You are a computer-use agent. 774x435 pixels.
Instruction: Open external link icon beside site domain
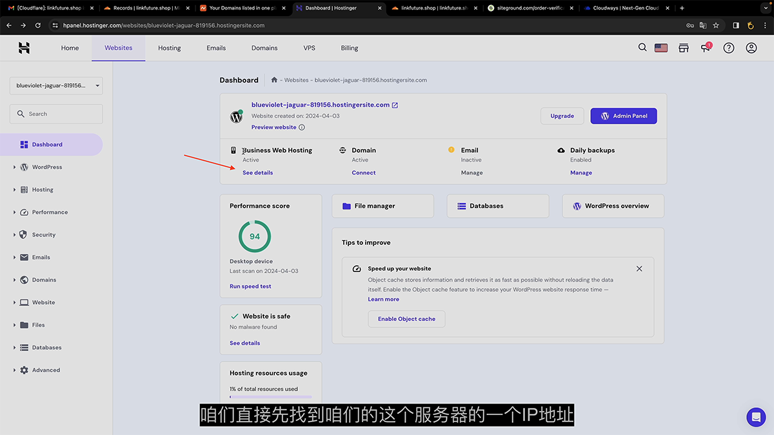tap(395, 105)
